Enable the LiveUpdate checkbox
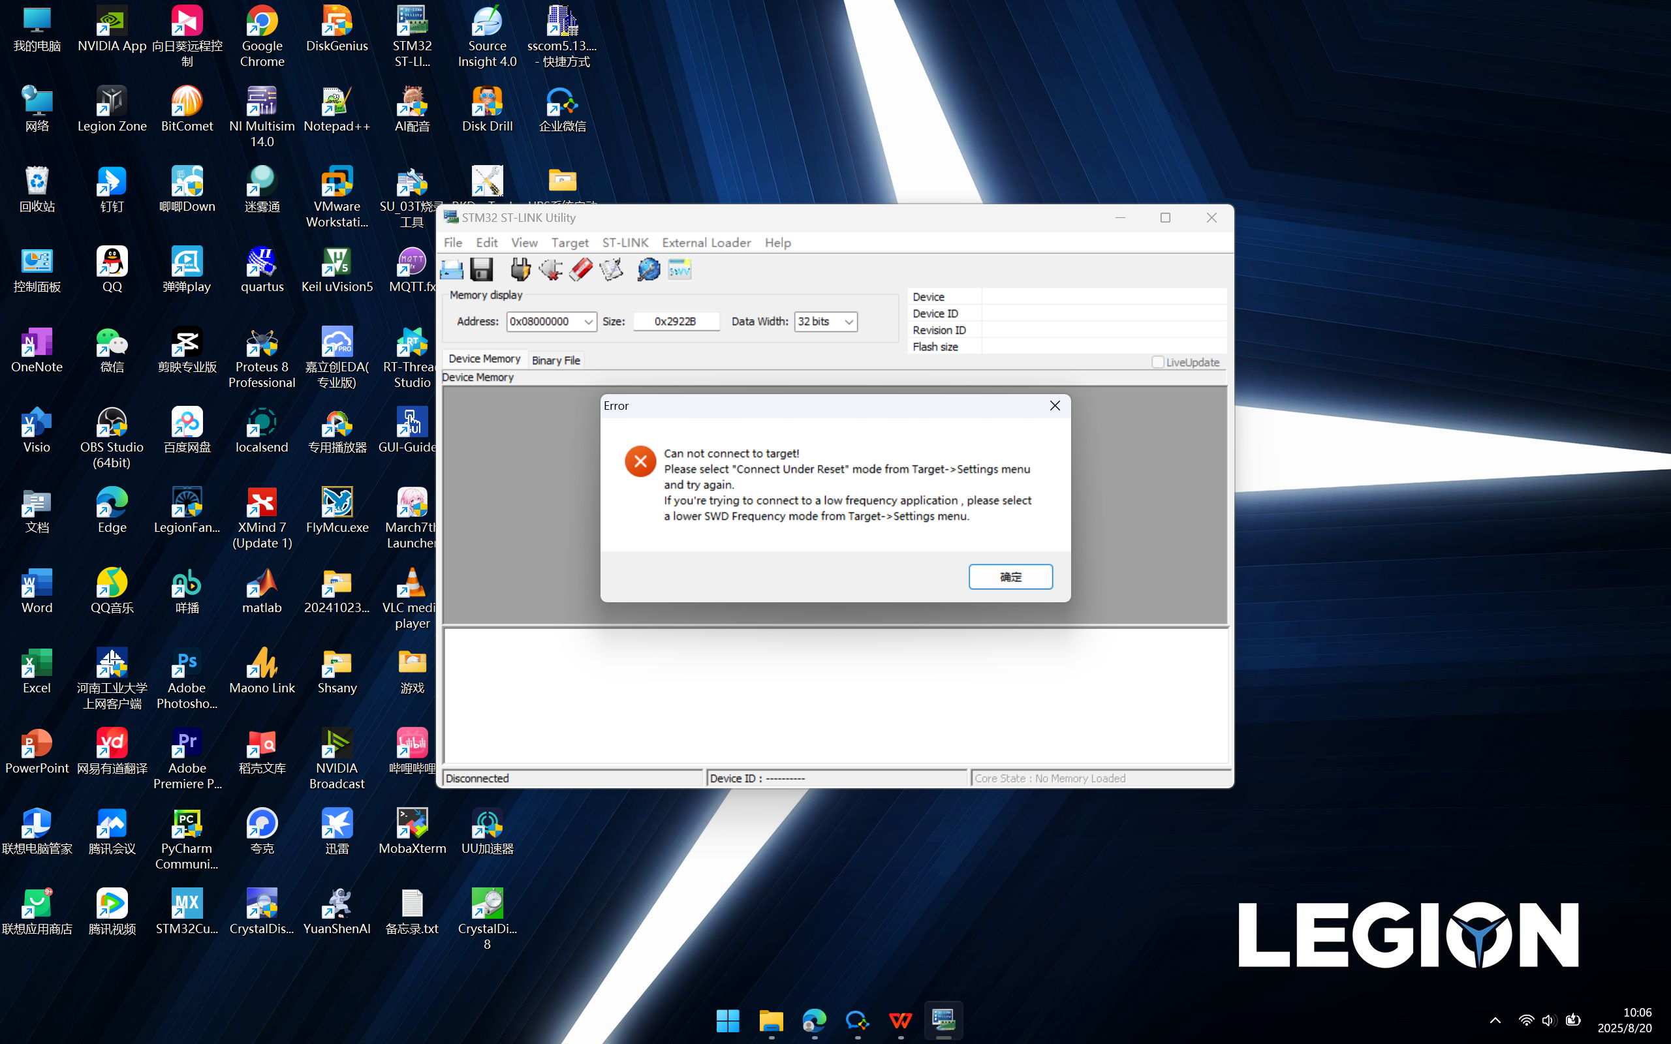 pyautogui.click(x=1157, y=361)
